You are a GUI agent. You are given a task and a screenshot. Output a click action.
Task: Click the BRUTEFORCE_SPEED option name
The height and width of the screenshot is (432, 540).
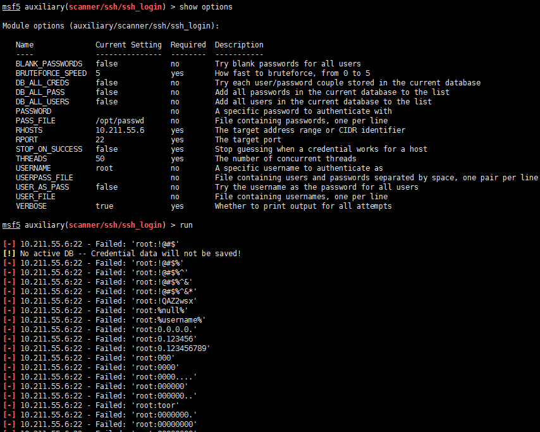tap(51, 73)
